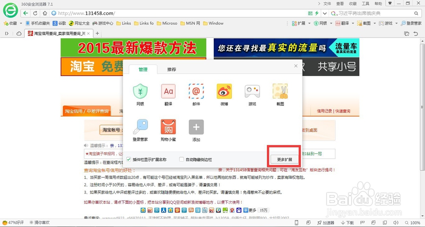Image resolution: width=425 pixels, height=227 pixels.
Task: Switch to the 推荐 tab
Action: [x=172, y=69]
